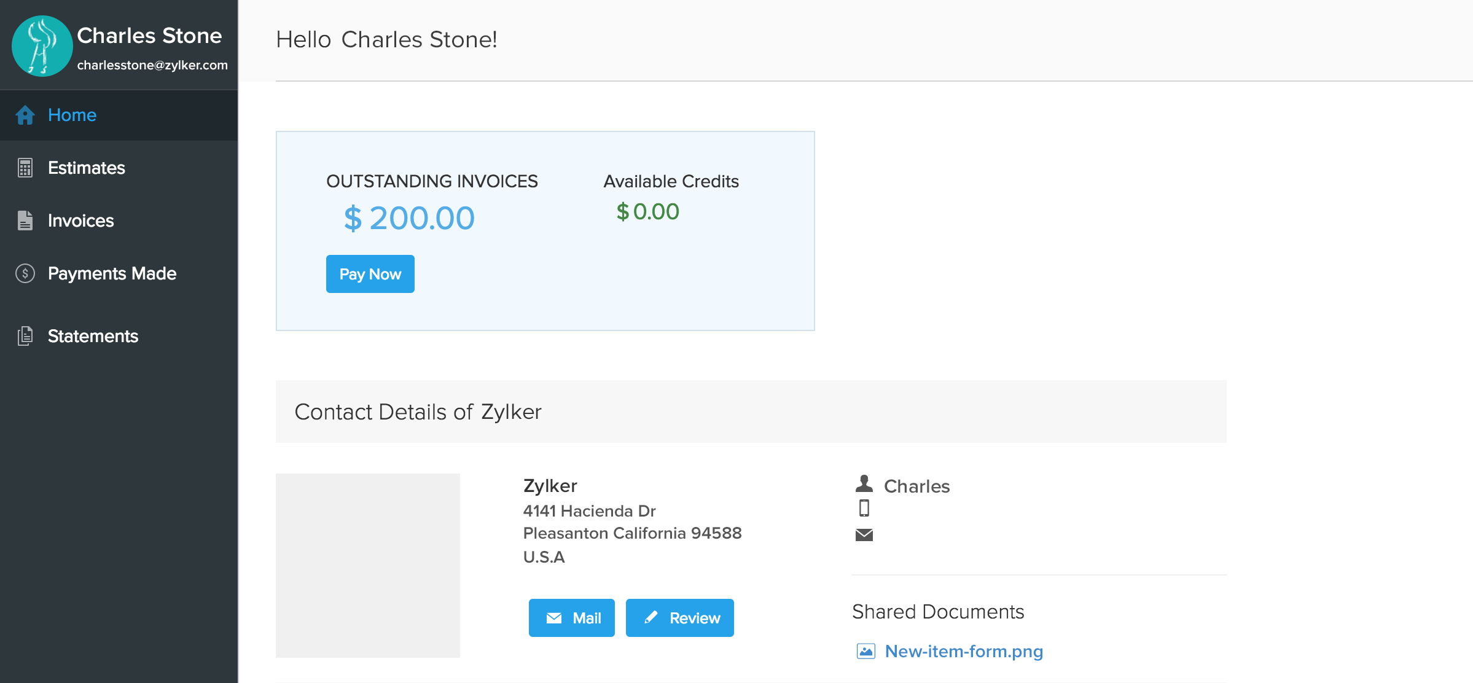The height and width of the screenshot is (683, 1473).
Task: Click the Home house icon in sidebar
Action: tap(25, 115)
